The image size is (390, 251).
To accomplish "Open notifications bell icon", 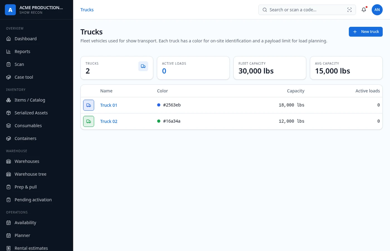I will [364, 10].
